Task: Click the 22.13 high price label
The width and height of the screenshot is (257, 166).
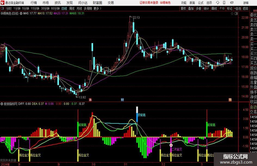Action: click(x=136, y=18)
